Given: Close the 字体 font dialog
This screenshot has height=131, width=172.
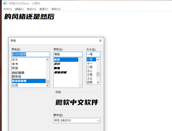Looking at the screenshot, I should click(x=100, y=41).
